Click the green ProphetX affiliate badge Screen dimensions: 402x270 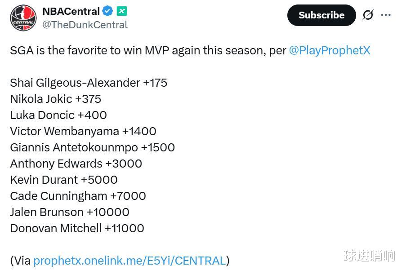[x=122, y=11]
